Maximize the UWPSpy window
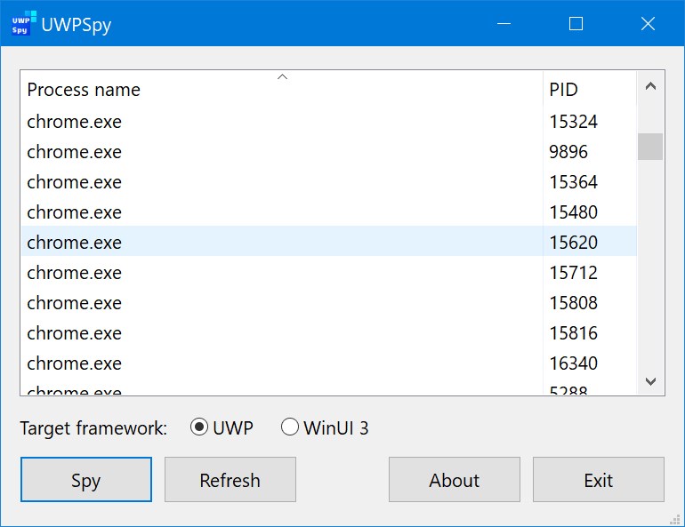The width and height of the screenshot is (685, 527). [576, 23]
